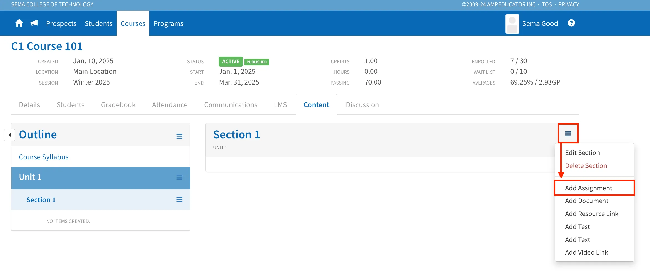Switch to the Attendance tab
Screen dimensions: 650x279
point(170,105)
